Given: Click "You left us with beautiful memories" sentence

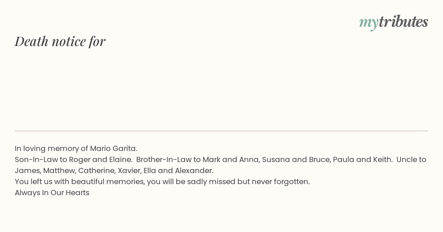Looking at the screenshot, I should [x=80, y=182].
